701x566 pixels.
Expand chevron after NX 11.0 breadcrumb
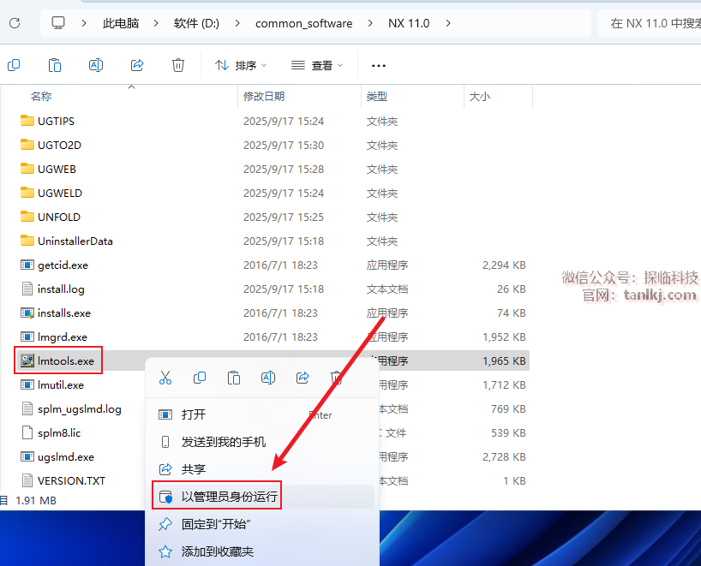click(448, 23)
